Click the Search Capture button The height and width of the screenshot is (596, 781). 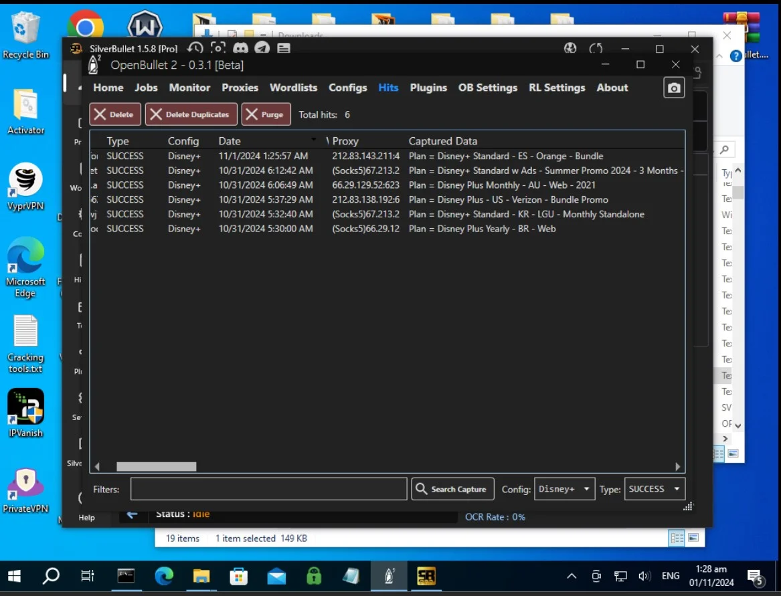coord(452,489)
